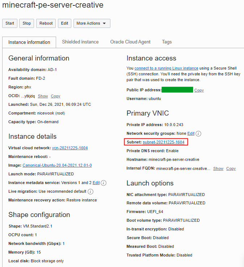Click the Private DNS record Enable value
Screen dimensions: 244x267
pos(172,151)
